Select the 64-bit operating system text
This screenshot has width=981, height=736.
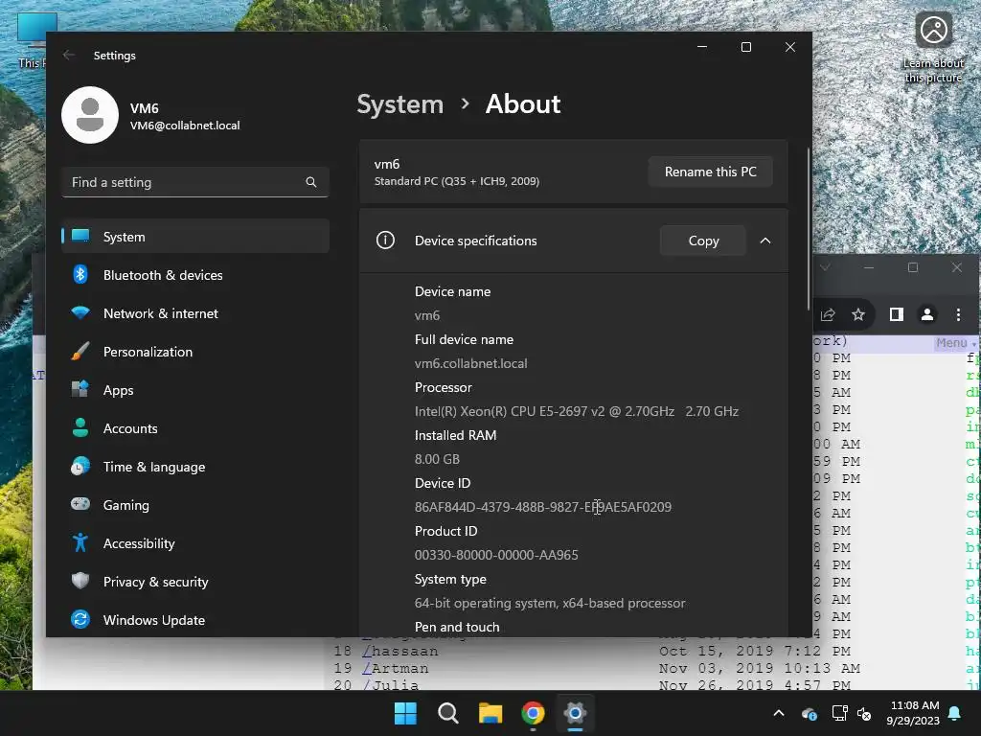pyautogui.click(x=550, y=604)
